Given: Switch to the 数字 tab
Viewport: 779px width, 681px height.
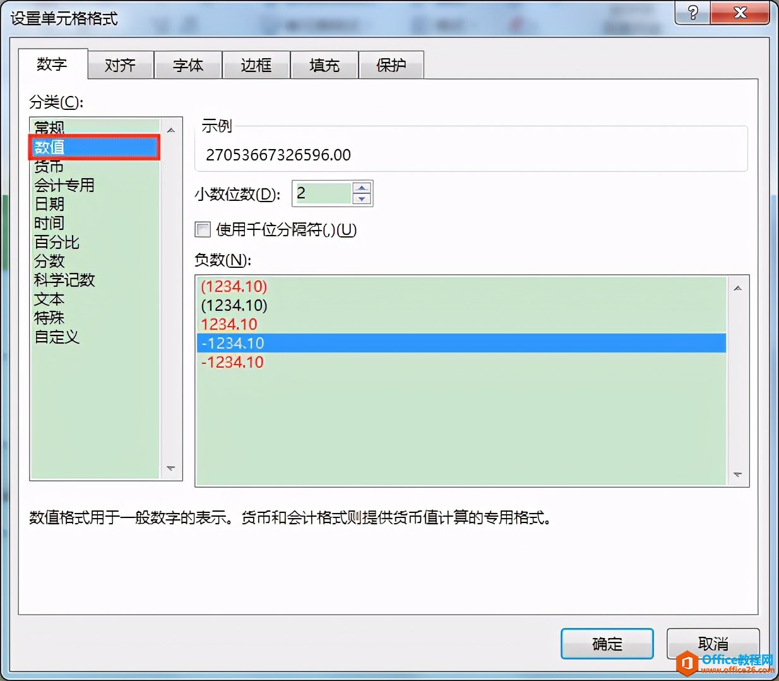Looking at the screenshot, I should pos(52,64).
